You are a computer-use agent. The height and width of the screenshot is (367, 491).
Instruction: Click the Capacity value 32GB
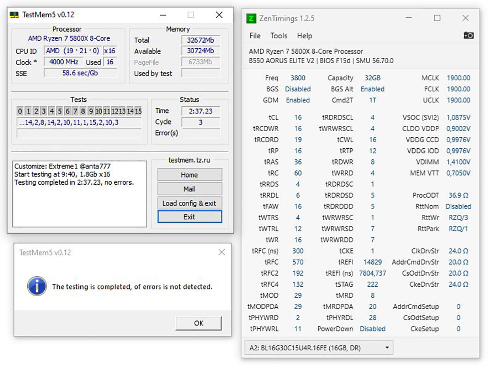tap(372, 78)
